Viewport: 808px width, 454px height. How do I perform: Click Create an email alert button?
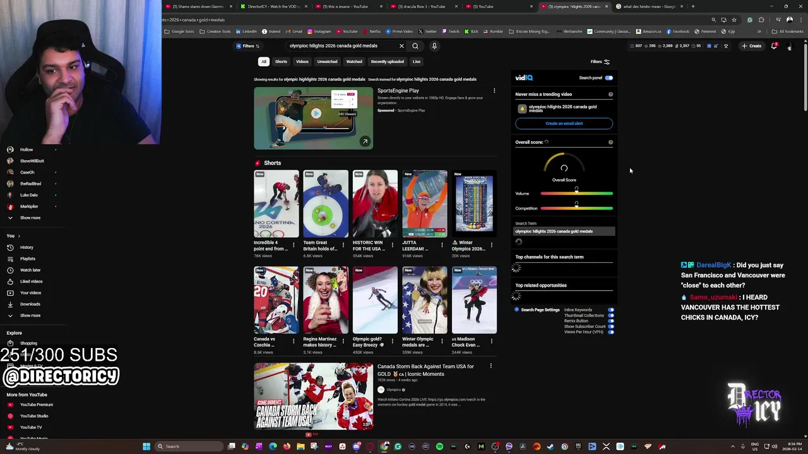tap(564, 124)
